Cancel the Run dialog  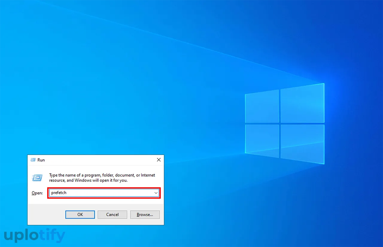coord(113,214)
